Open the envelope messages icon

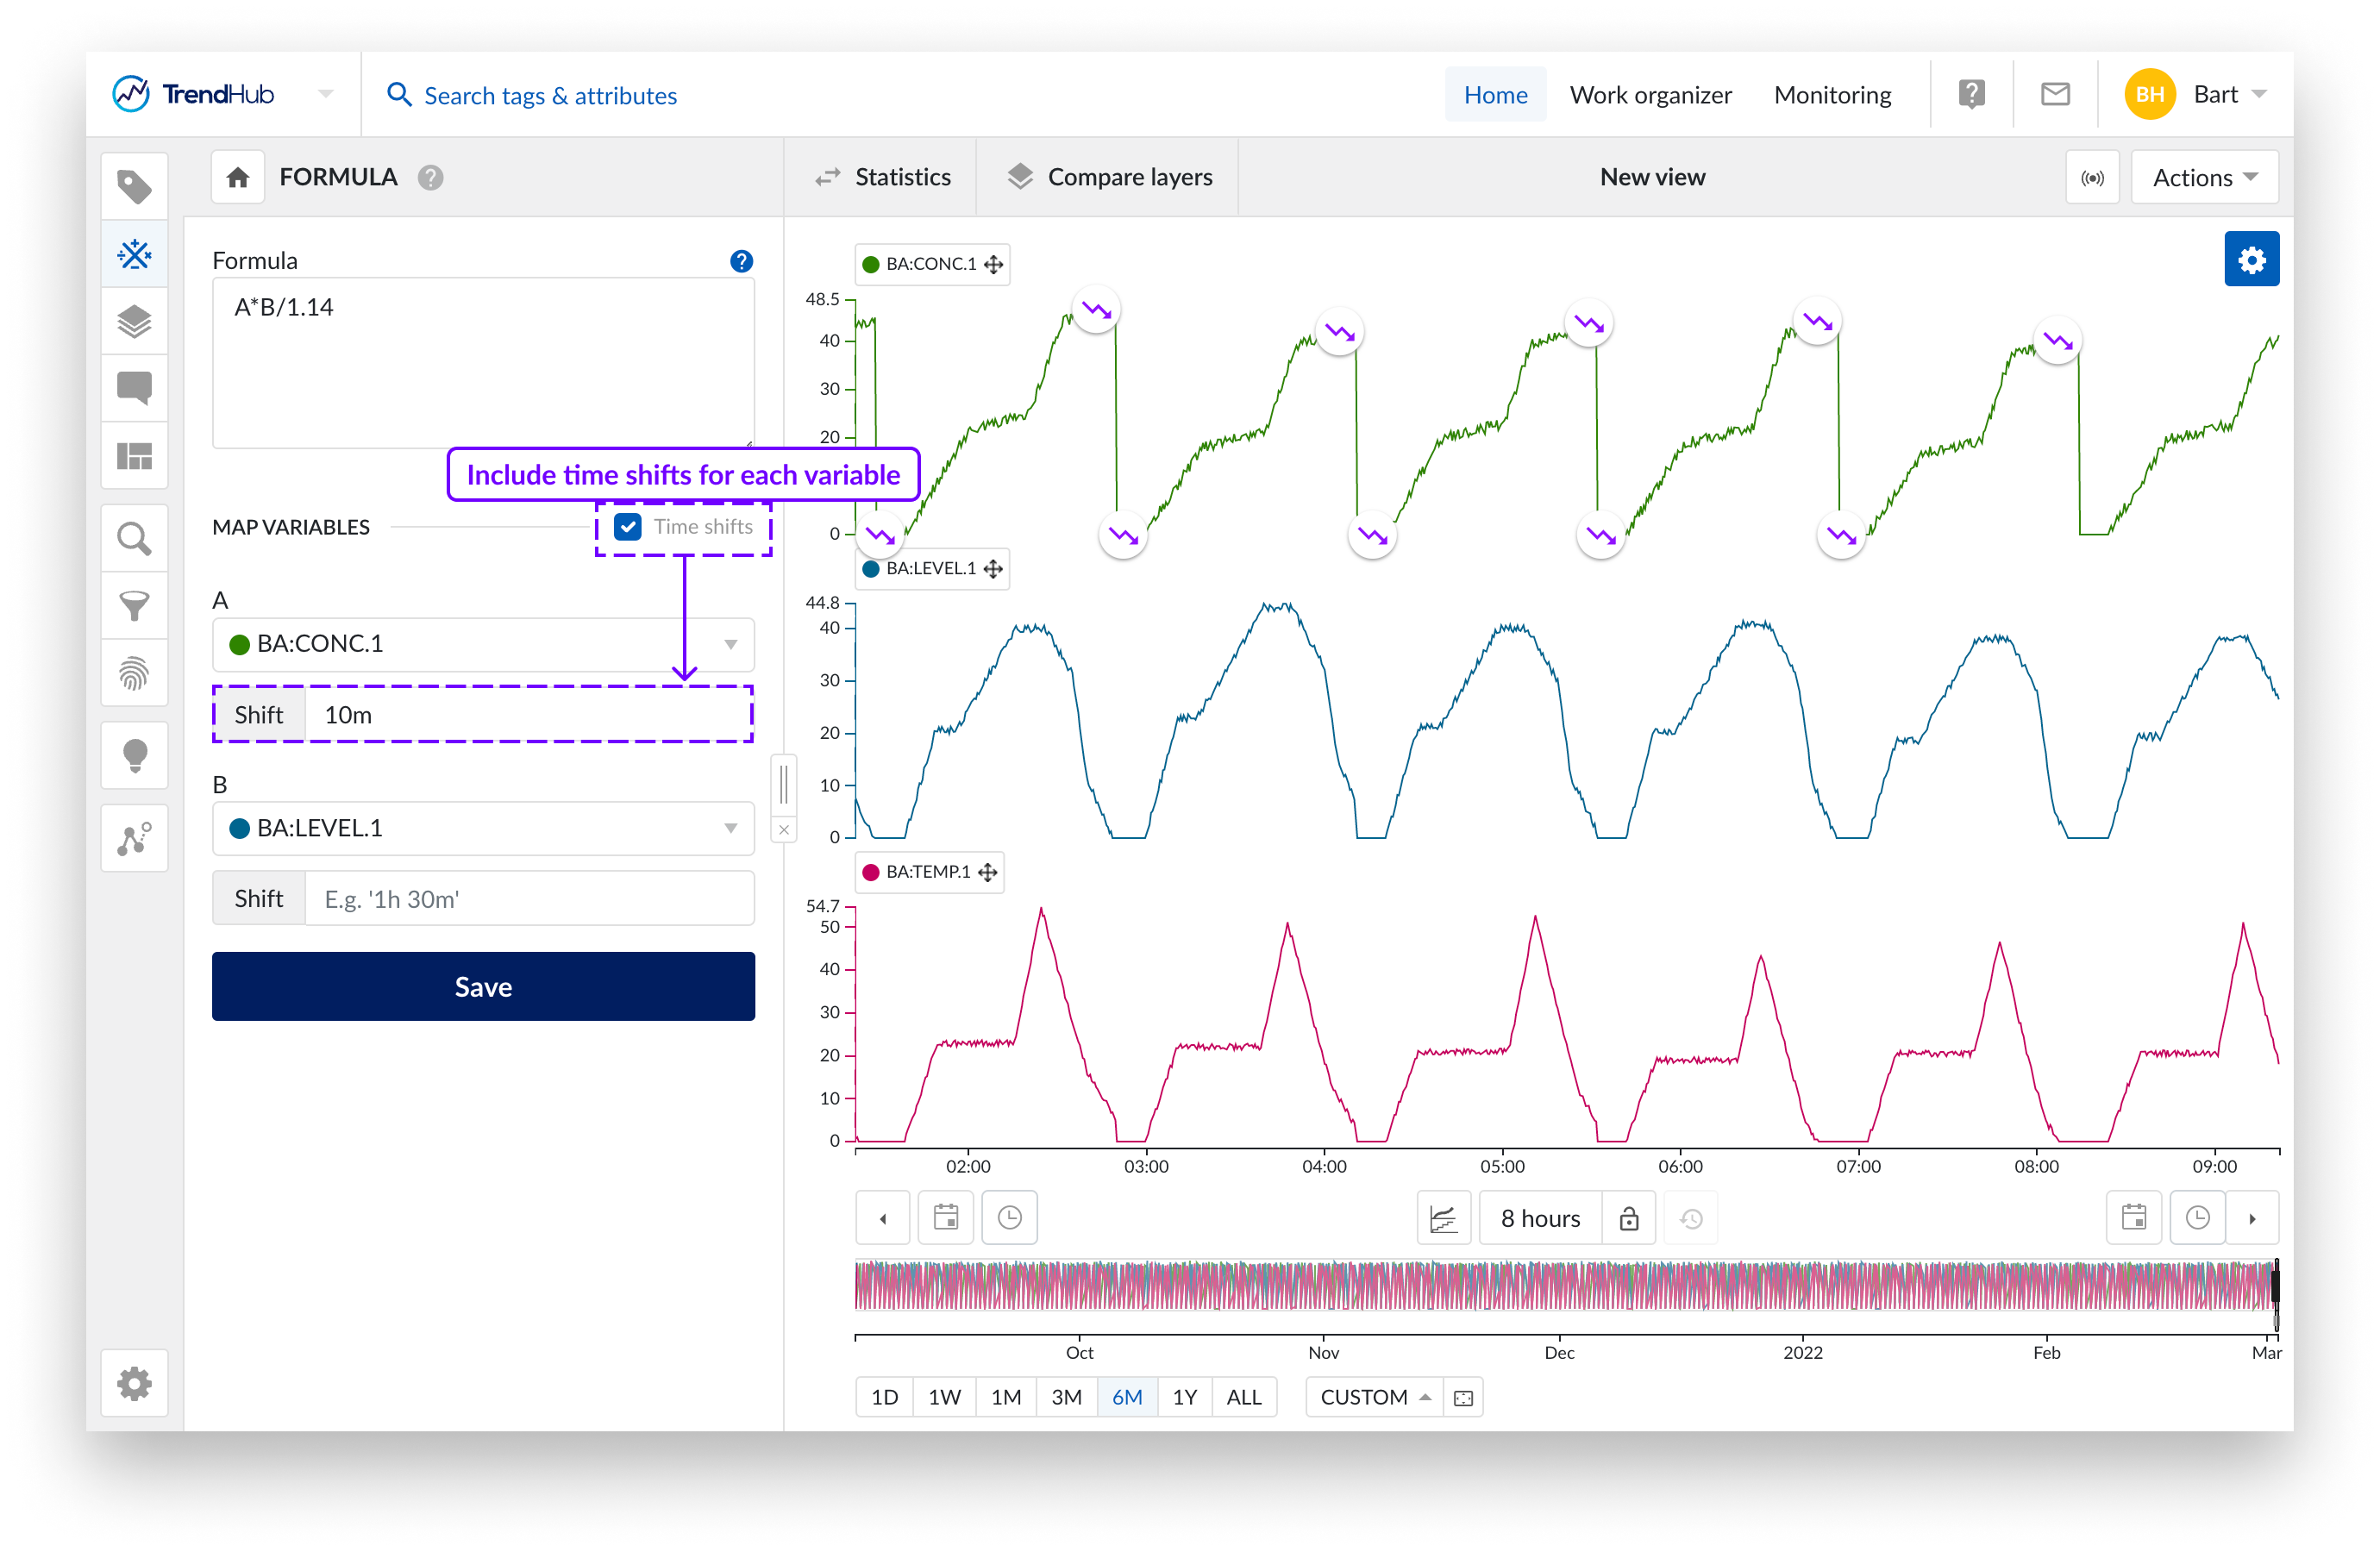pyautogui.click(x=2054, y=95)
